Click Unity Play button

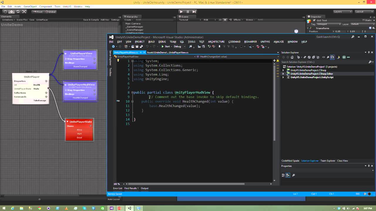tap(181, 12)
